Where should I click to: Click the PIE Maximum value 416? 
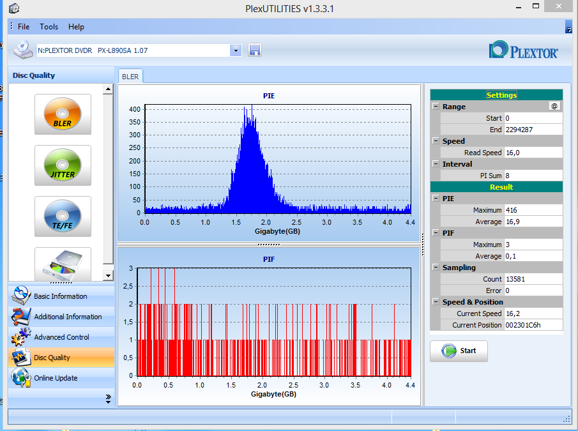533,210
